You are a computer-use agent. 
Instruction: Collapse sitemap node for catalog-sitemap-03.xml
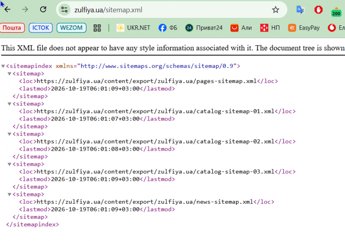[9, 164]
